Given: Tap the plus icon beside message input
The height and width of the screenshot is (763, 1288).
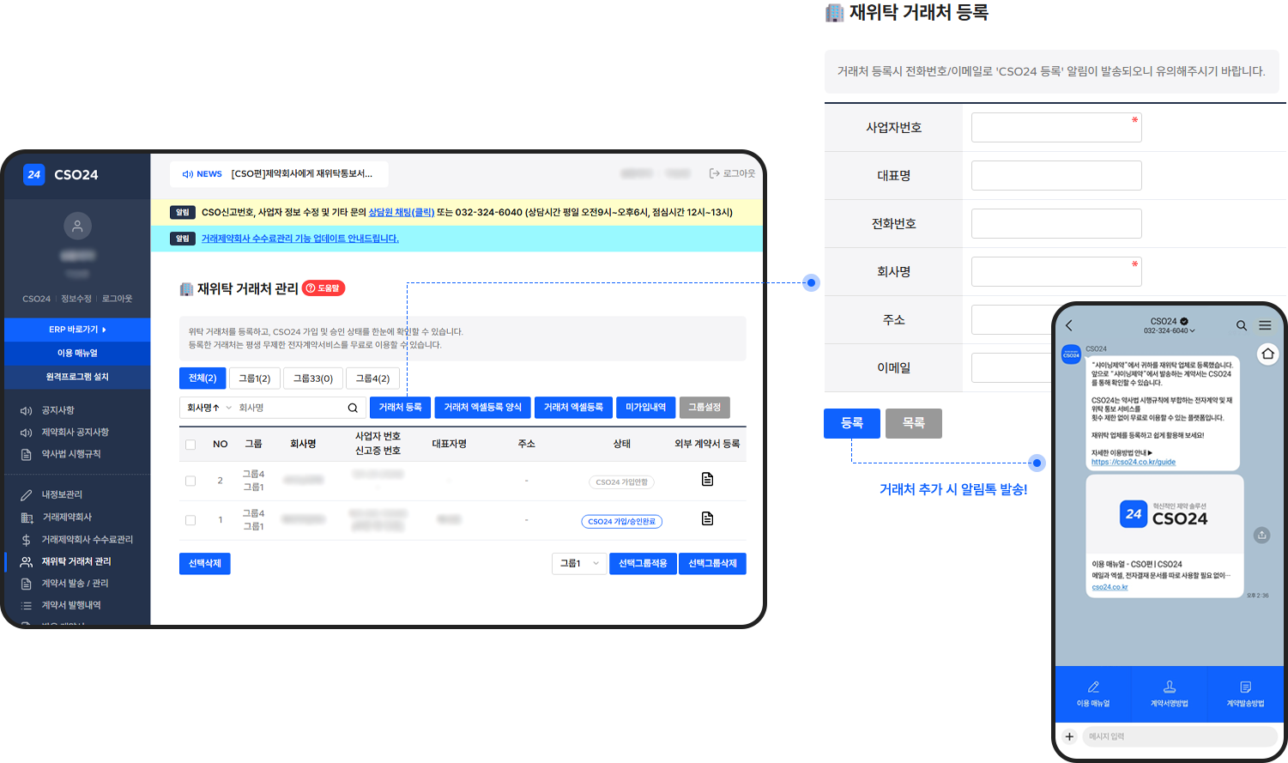Looking at the screenshot, I should tap(1069, 736).
